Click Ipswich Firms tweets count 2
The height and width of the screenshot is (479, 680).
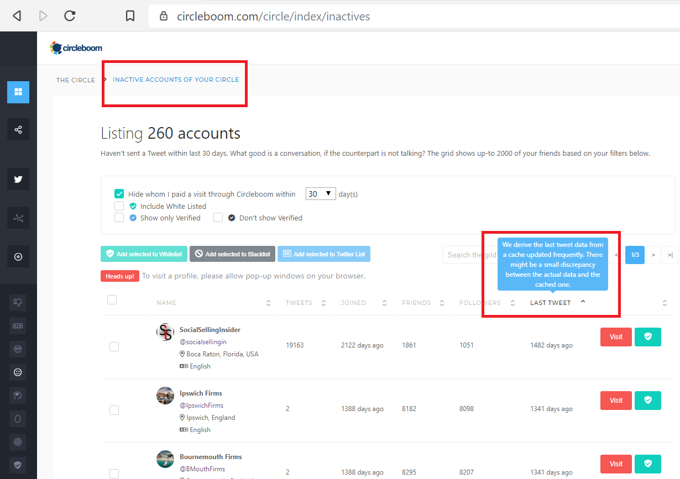[287, 409]
